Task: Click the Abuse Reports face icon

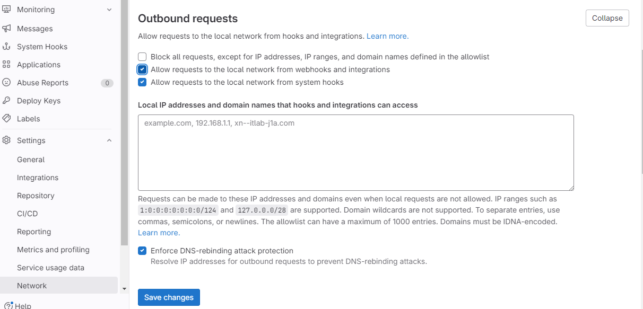Action: (6, 83)
